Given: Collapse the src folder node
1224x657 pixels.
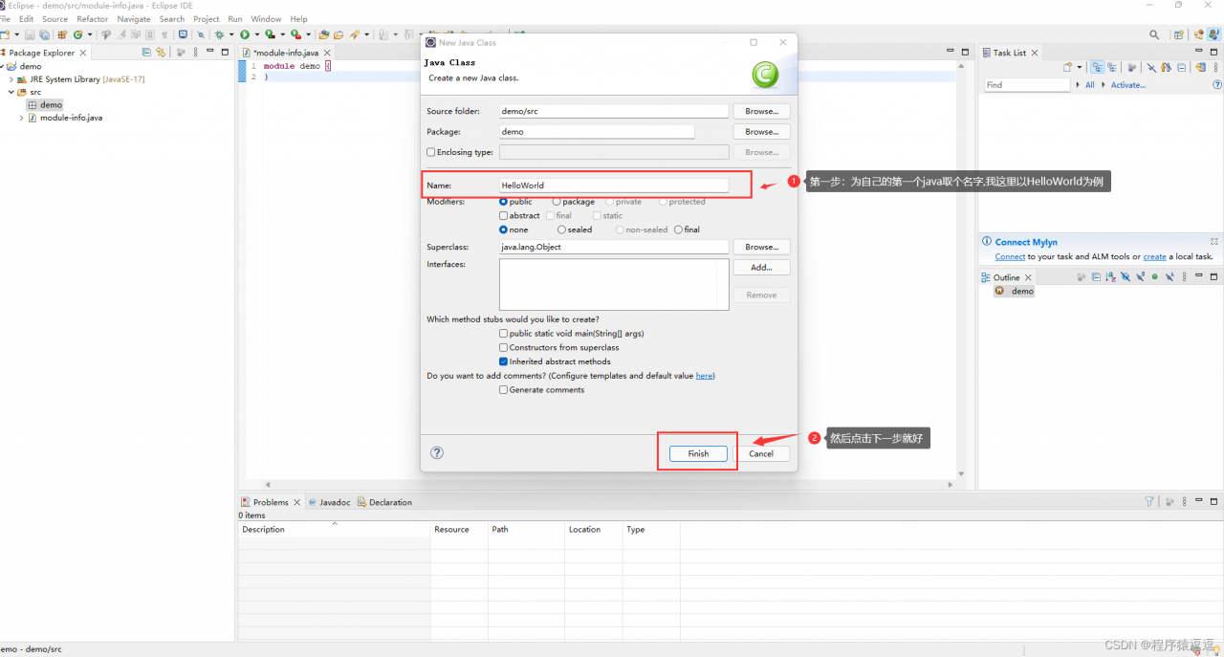Looking at the screenshot, I should [x=11, y=93].
